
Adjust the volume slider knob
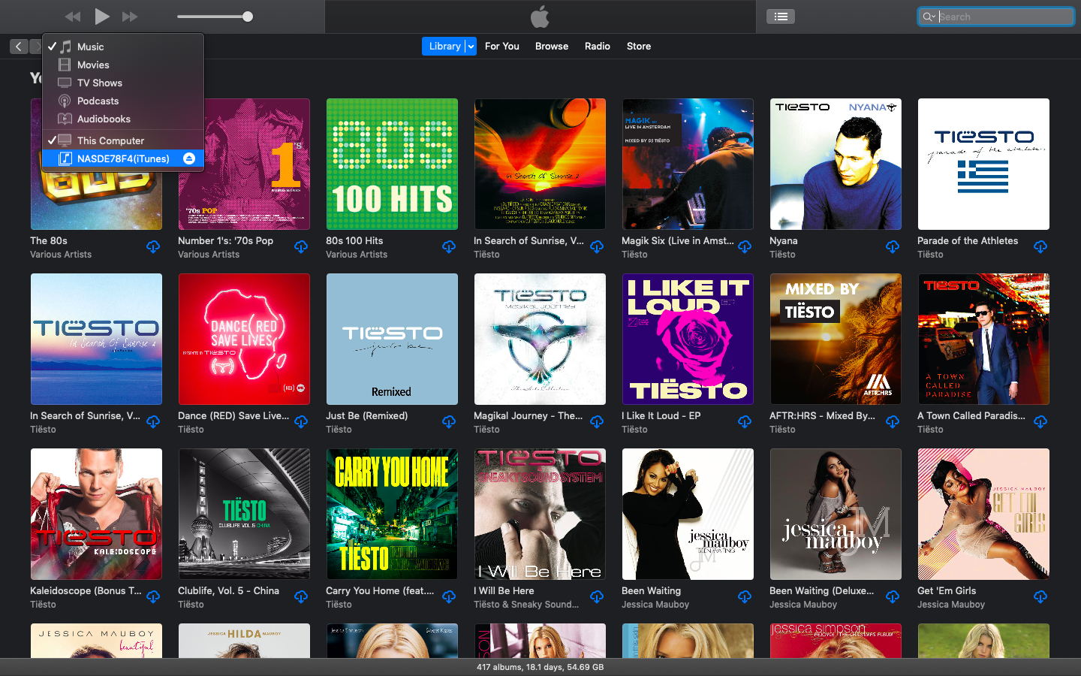tap(248, 17)
